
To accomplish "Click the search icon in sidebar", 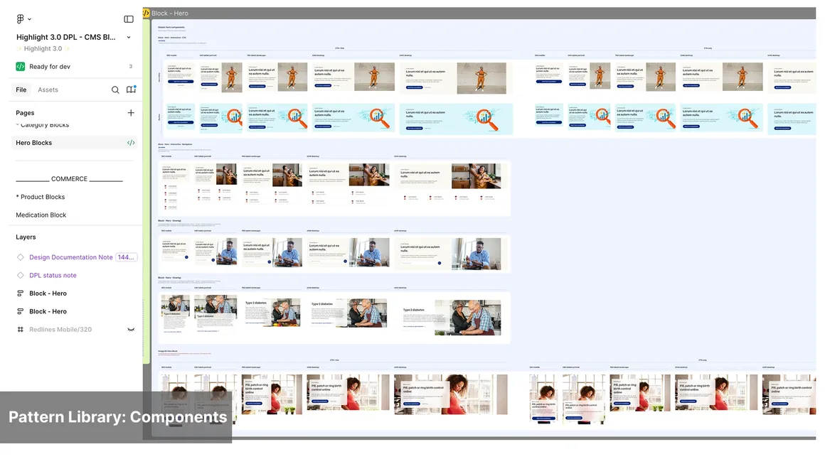I will point(115,90).
